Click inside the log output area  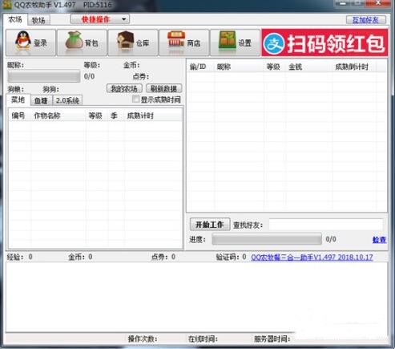pyautogui.click(x=197, y=297)
